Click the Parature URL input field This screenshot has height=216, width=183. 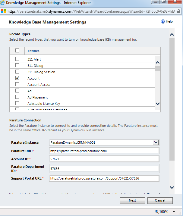pos(104,151)
